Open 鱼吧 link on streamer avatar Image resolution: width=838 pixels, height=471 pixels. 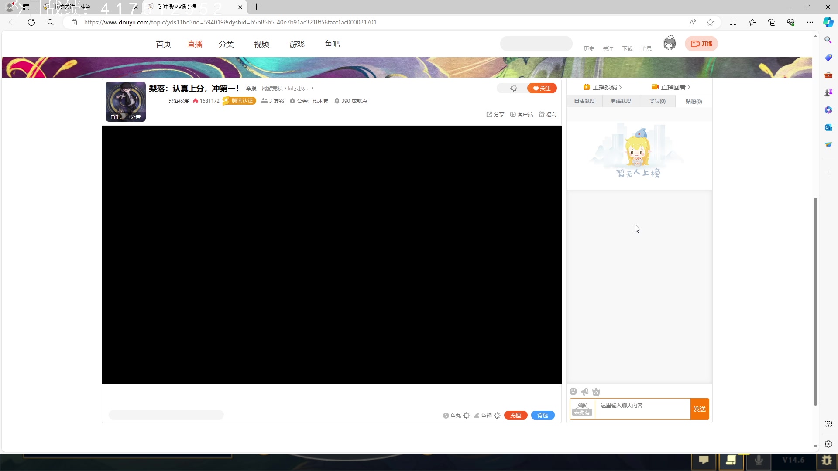click(x=115, y=117)
